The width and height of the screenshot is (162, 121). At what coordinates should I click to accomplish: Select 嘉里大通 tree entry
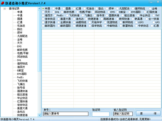pyautogui.click(x=22, y=108)
